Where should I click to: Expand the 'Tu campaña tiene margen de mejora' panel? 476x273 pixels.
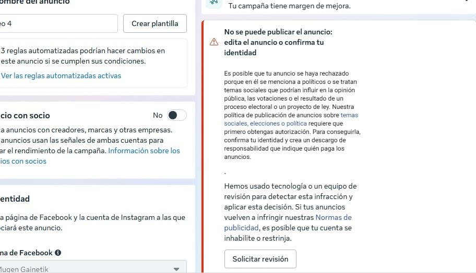(x=466, y=2)
